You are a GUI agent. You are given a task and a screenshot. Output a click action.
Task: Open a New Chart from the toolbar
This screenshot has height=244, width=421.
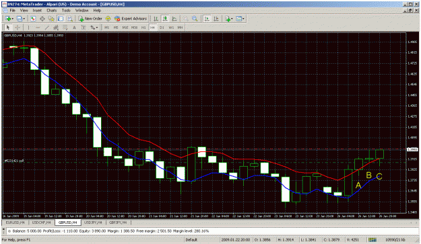[x=8, y=18]
